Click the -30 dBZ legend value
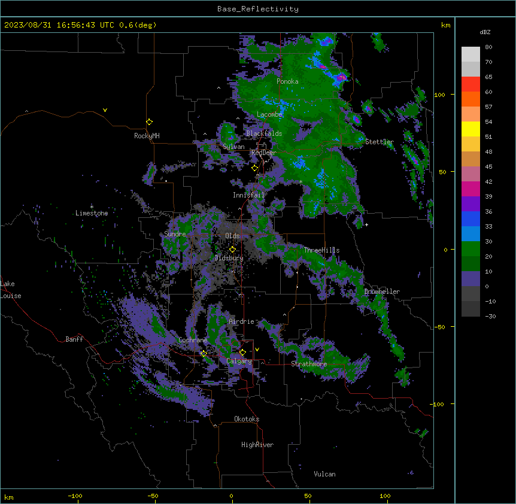 point(490,317)
